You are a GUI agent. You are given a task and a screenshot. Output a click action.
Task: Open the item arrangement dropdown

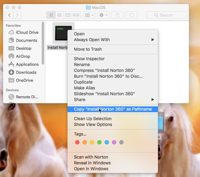pos(89,15)
